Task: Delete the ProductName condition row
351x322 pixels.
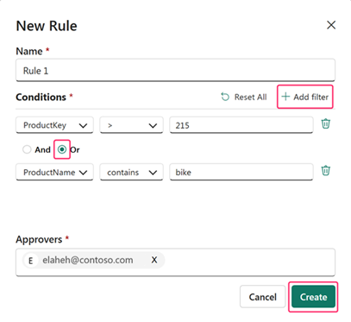Action: 326,171
